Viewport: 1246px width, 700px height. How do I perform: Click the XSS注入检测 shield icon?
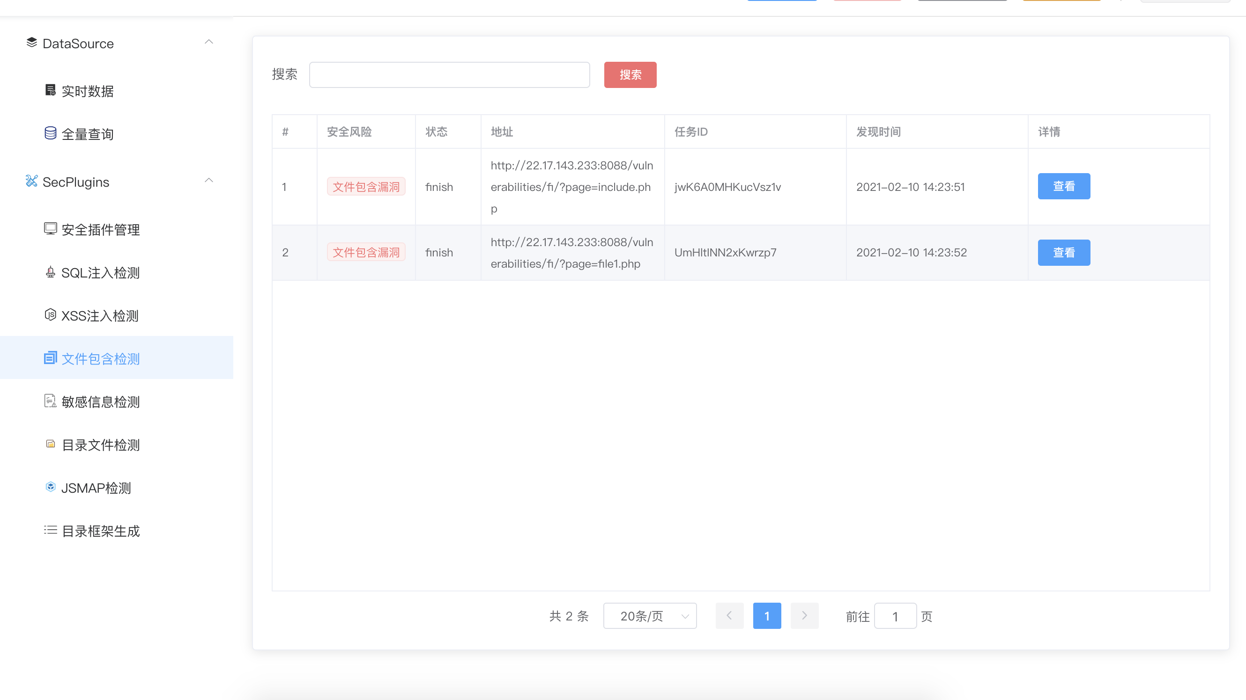click(x=50, y=315)
